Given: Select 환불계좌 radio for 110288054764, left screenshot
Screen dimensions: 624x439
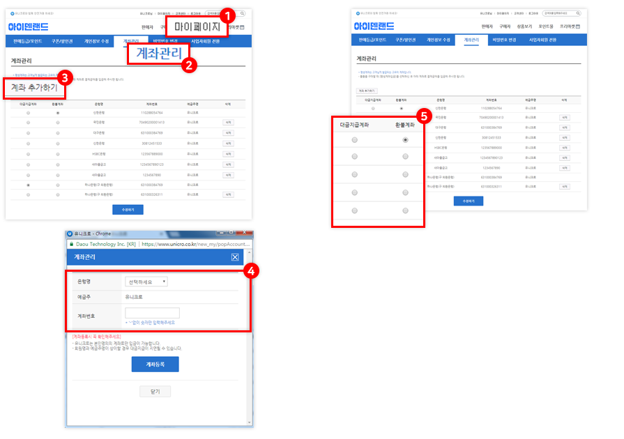Looking at the screenshot, I should [58, 113].
